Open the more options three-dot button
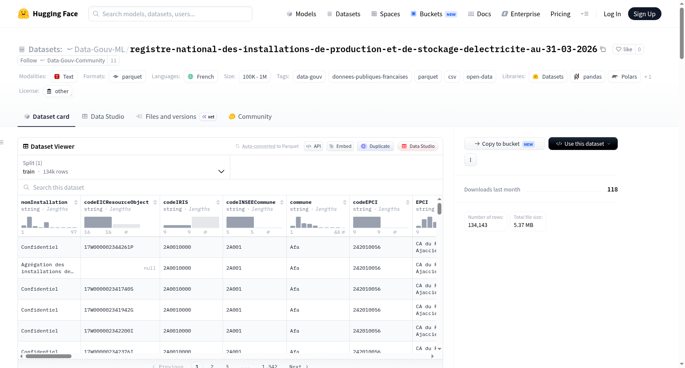 [x=471, y=160]
